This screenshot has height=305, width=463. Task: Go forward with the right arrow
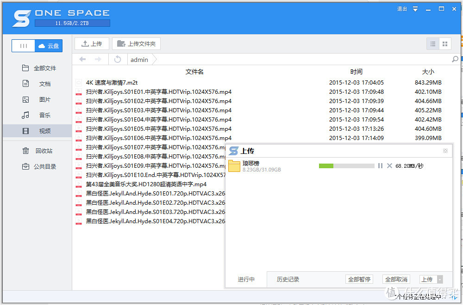(98, 59)
